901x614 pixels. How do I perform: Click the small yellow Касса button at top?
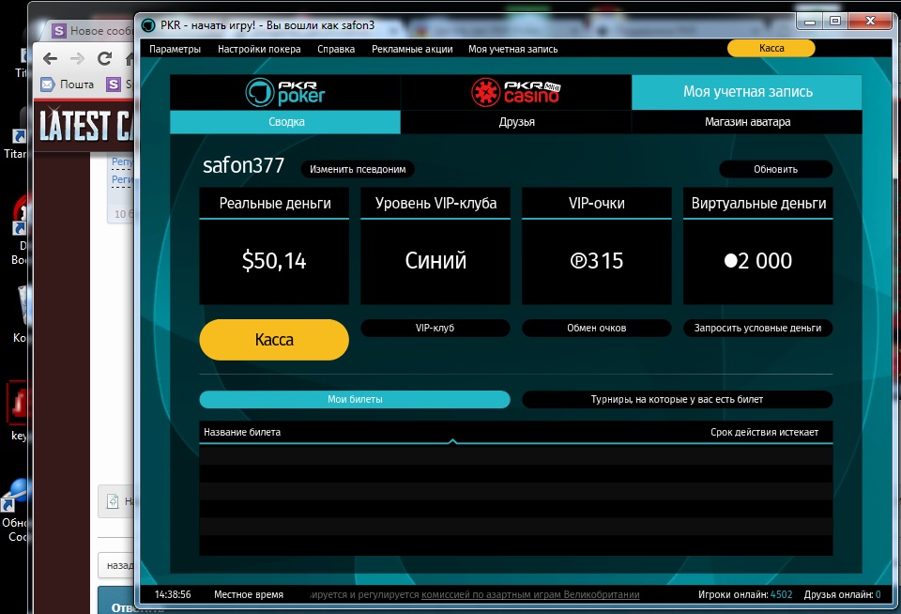(x=771, y=48)
